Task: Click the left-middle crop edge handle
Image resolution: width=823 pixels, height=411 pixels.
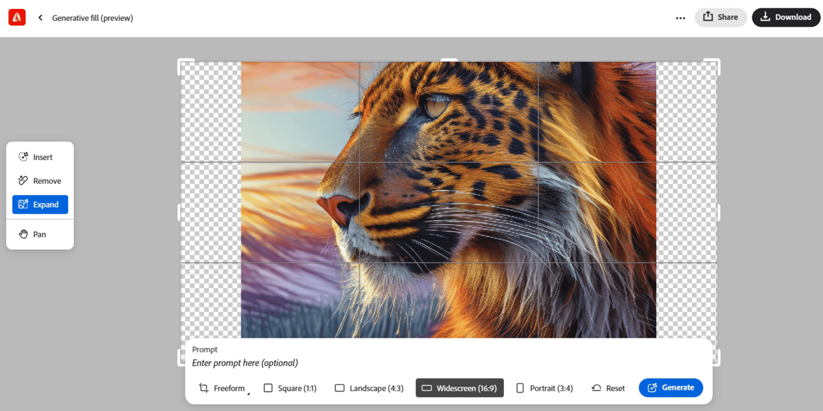Action: [179, 212]
